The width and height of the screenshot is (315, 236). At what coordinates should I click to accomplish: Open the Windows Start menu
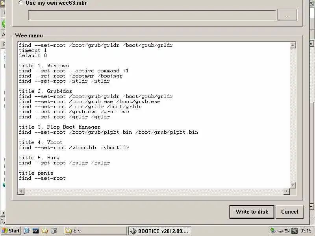click(x=11, y=231)
